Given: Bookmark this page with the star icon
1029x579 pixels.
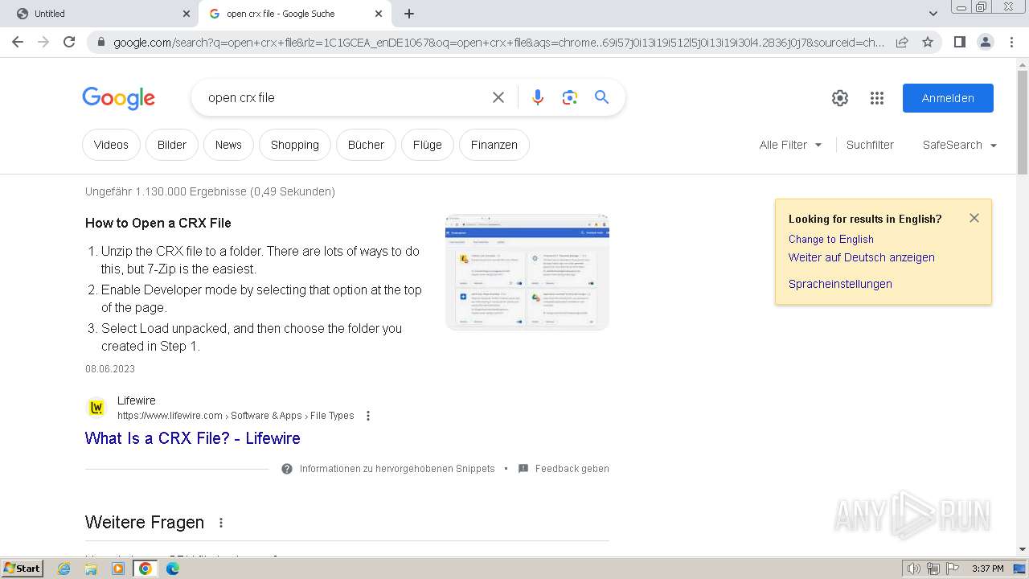Looking at the screenshot, I should click(x=928, y=42).
